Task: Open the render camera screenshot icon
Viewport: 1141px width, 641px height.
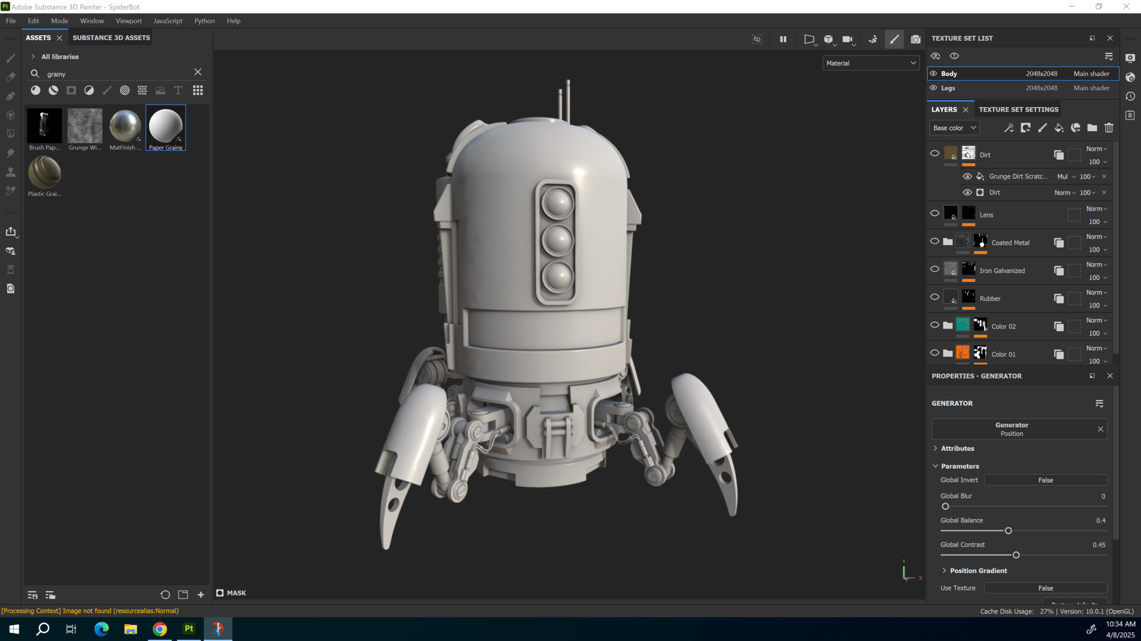Action: coord(916,39)
